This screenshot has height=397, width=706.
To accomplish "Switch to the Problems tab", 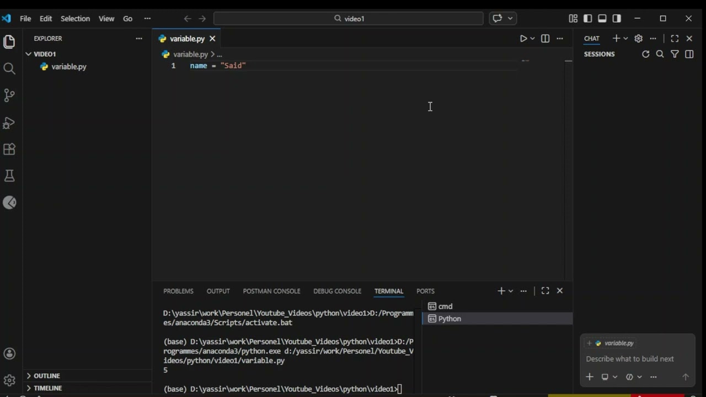I will coord(178,291).
